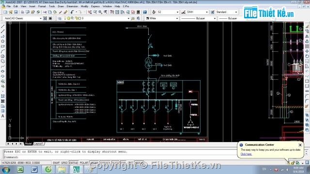Click the QNew drawing icon

[x=5, y=12]
